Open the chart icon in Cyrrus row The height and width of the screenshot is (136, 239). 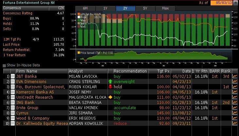pos(234,113)
